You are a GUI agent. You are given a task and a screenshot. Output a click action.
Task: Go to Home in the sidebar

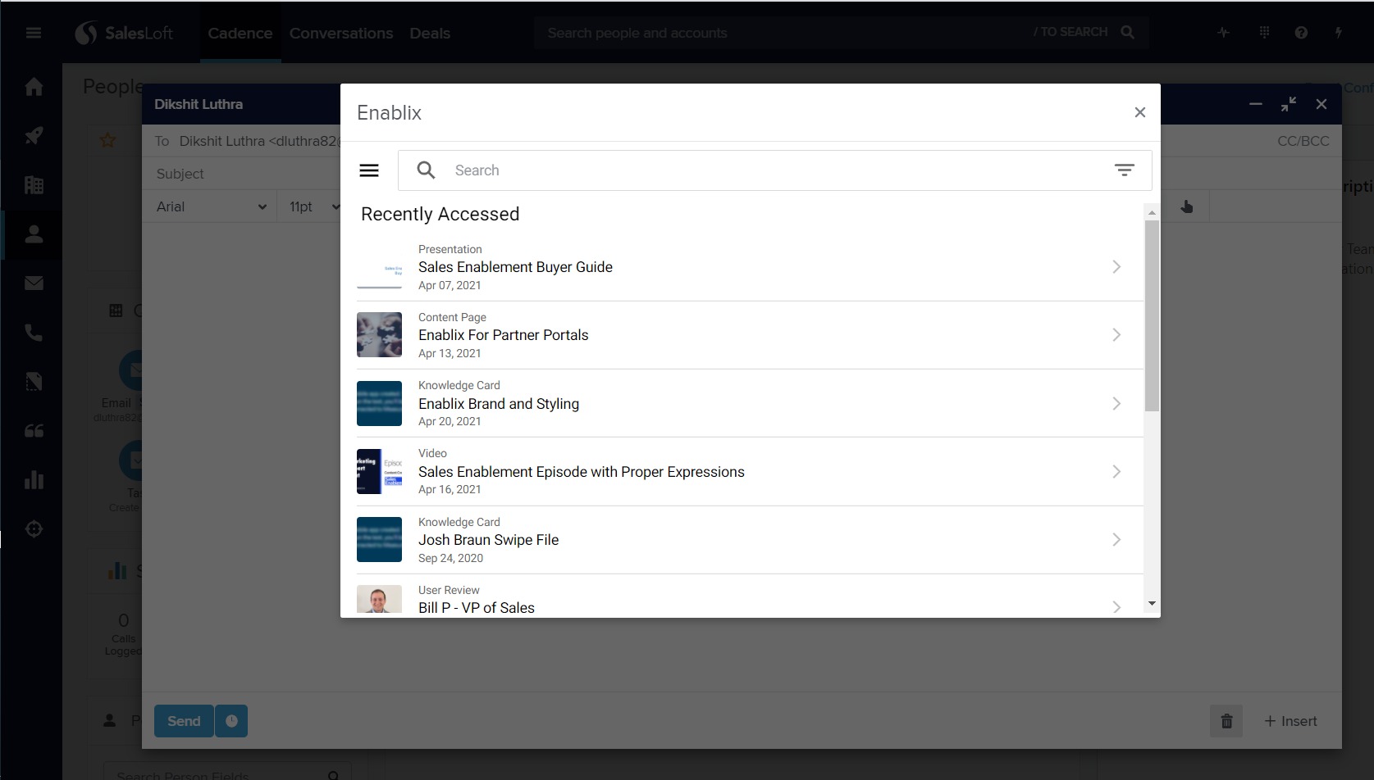pyautogui.click(x=34, y=87)
